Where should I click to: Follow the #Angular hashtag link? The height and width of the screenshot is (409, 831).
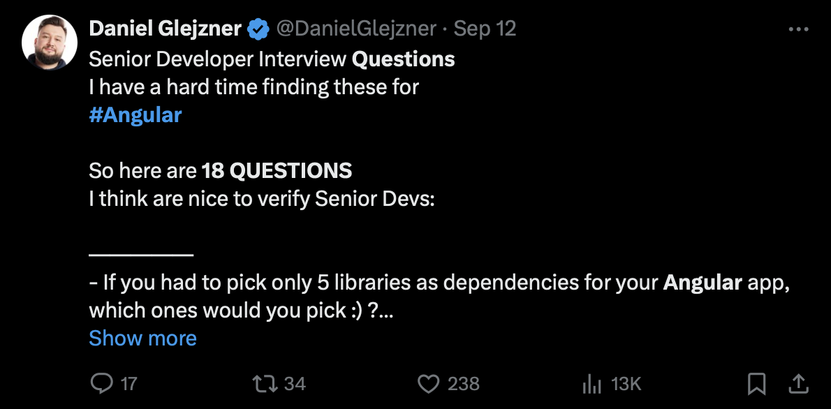pos(135,115)
